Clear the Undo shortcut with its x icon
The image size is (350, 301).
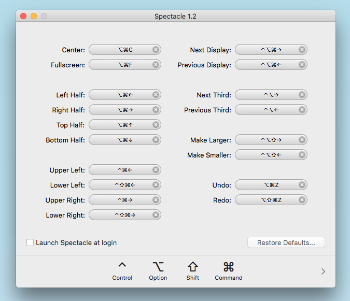302,185
